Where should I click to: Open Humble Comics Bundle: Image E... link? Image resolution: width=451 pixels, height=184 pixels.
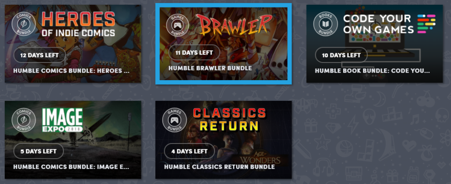click(x=71, y=167)
